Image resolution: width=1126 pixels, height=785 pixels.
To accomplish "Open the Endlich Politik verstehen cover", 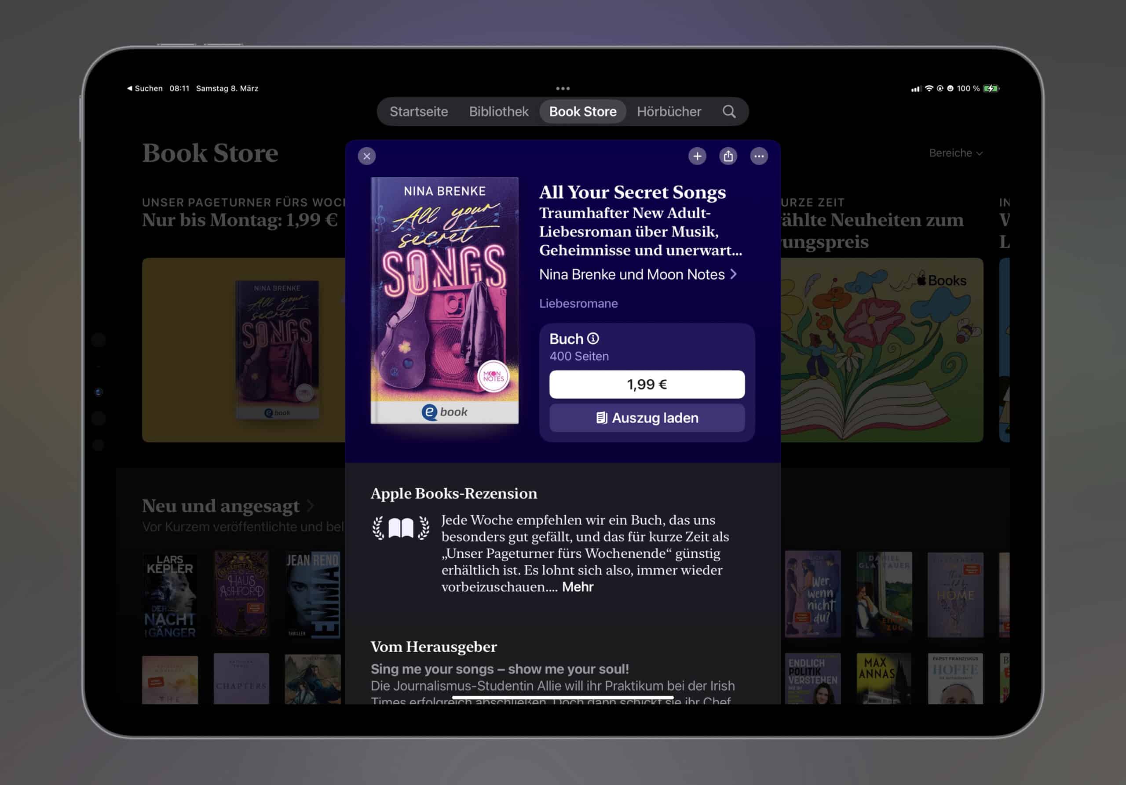I will [x=813, y=679].
